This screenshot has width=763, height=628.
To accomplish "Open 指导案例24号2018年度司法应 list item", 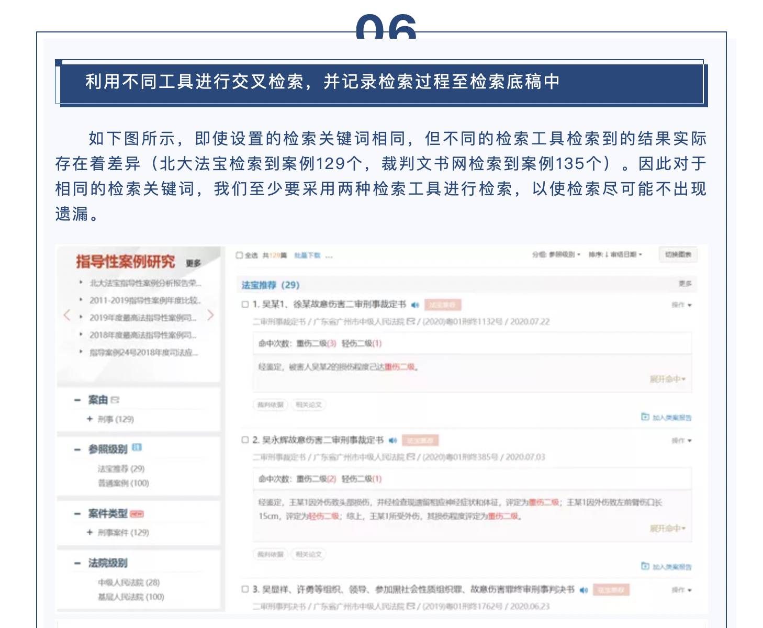I will (144, 352).
